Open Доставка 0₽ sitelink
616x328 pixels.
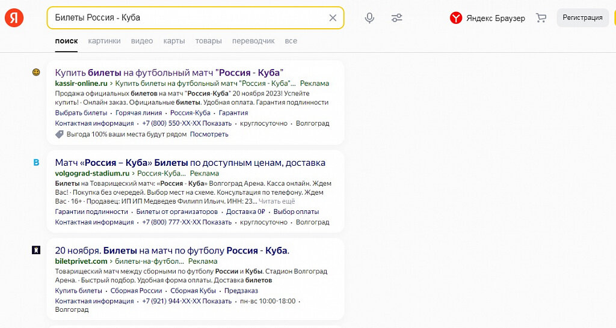pos(245,211)
